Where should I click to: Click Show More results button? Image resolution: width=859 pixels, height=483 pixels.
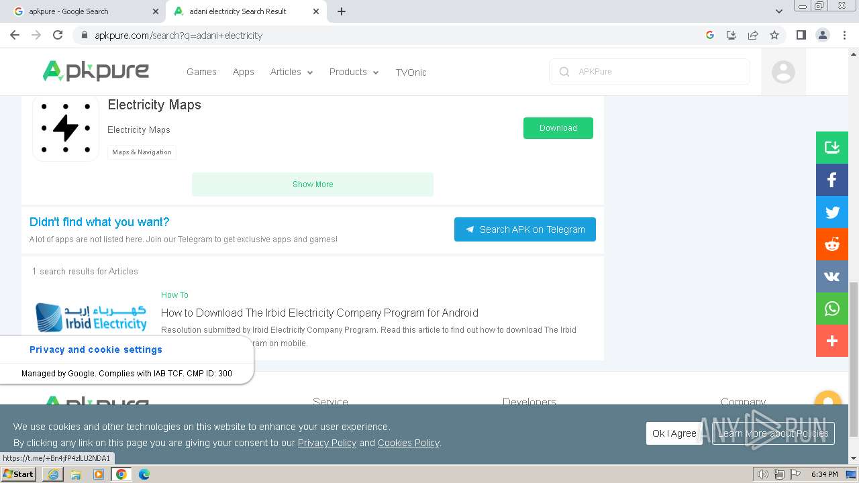click(x=313, y=184)
